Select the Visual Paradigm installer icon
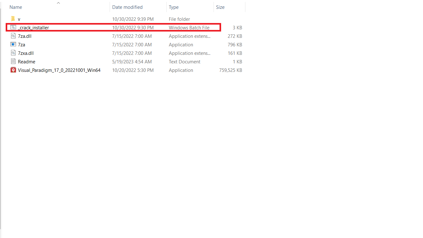The width and height of the screenshot is (423, 238). [13, 70]
